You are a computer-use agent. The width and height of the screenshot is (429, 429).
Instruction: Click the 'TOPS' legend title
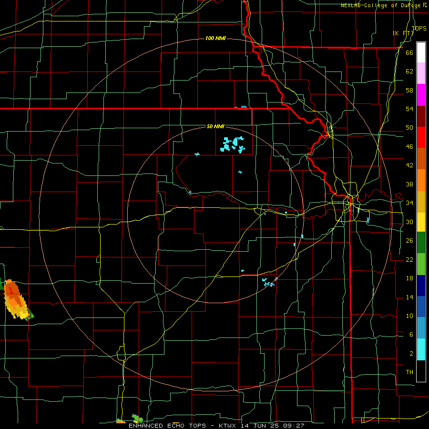[419, 28]
